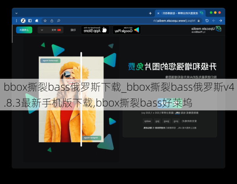Click the image comparison slider handle

[81, 99]
